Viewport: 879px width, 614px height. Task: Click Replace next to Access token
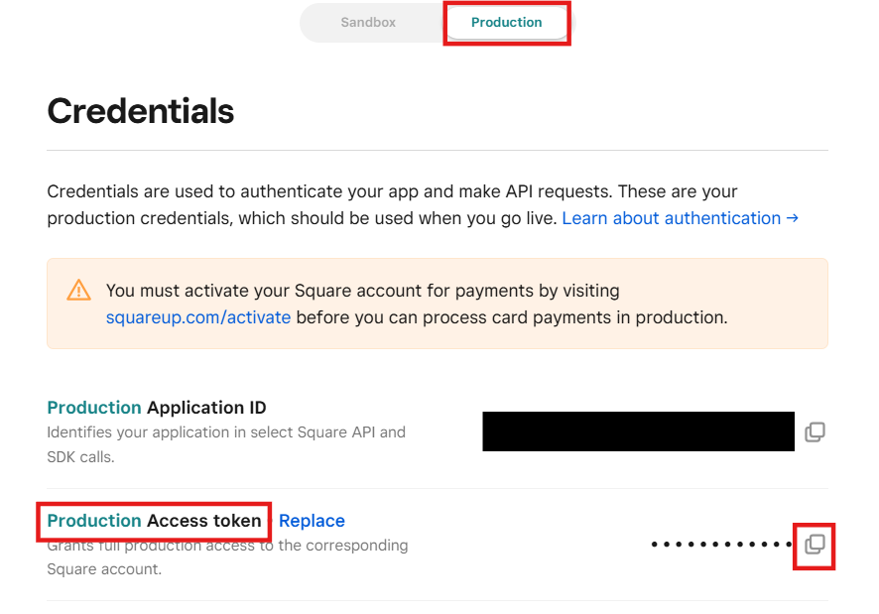click(x=312, y=521)
